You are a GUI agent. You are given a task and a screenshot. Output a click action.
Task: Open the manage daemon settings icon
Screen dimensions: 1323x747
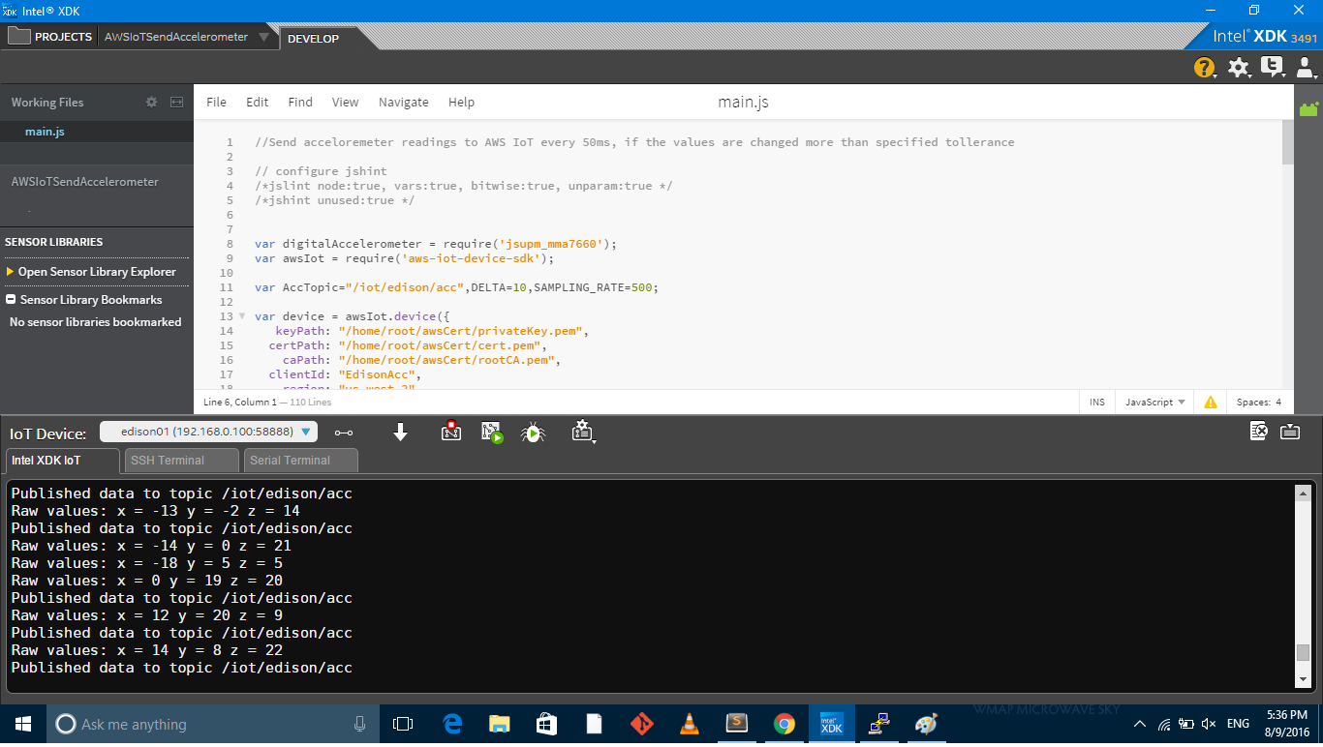point(582,432)
